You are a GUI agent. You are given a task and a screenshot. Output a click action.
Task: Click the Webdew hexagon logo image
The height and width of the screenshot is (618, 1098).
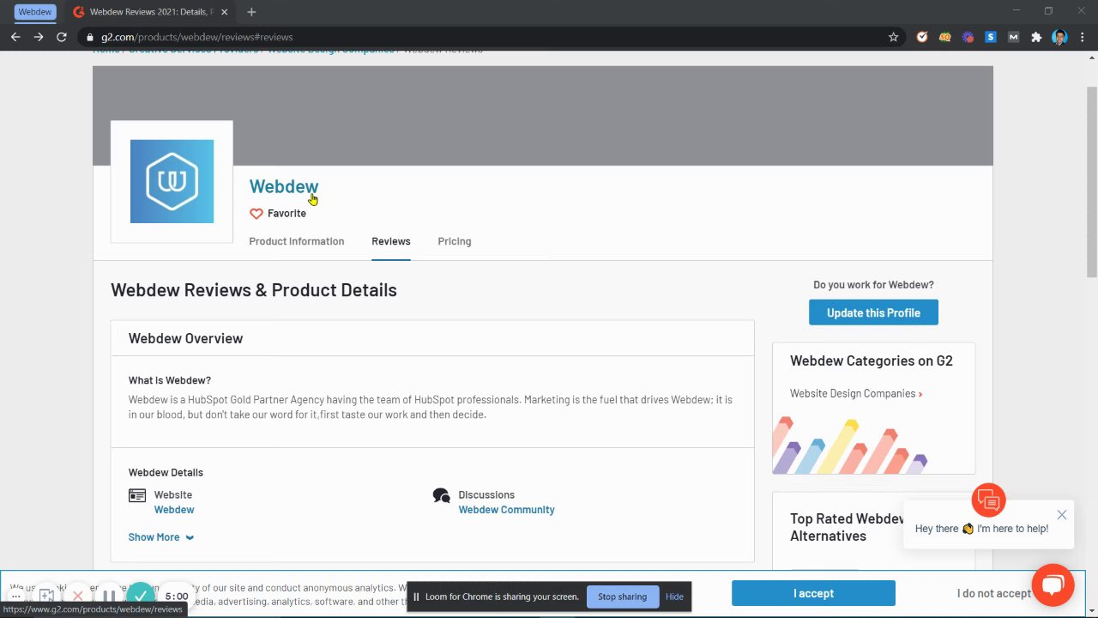[172, 181]
